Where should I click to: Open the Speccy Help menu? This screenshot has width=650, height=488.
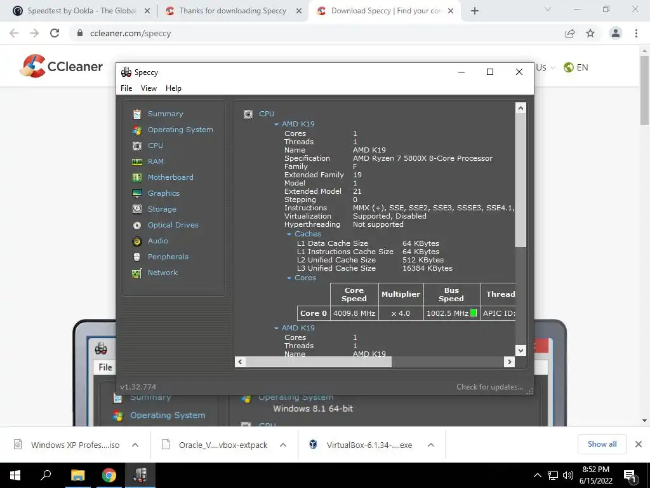click(x=173, y=88)
